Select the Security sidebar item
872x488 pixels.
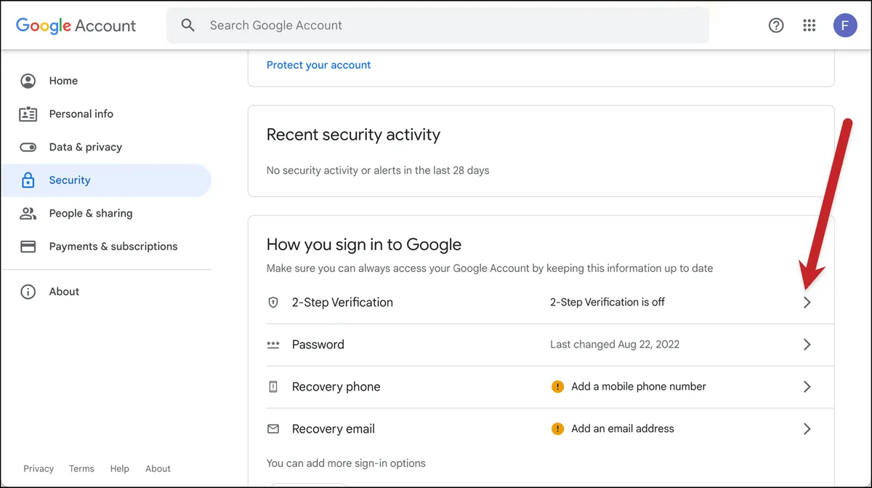tap(106, 180)
